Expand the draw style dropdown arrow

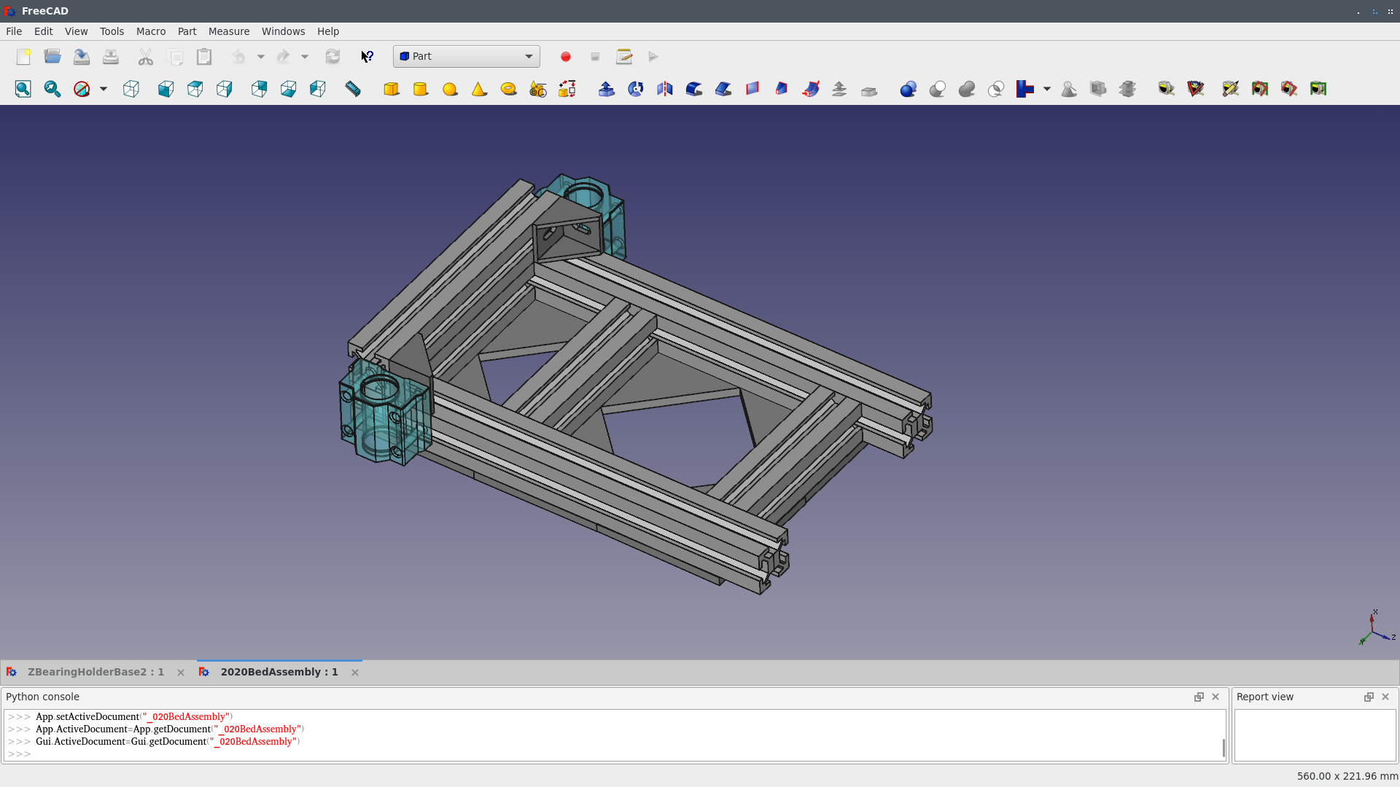coord(104,89)
